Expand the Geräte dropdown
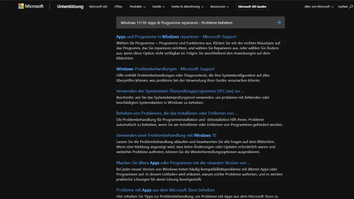Viewport: 354px width, 199px height. pos(158,7)
